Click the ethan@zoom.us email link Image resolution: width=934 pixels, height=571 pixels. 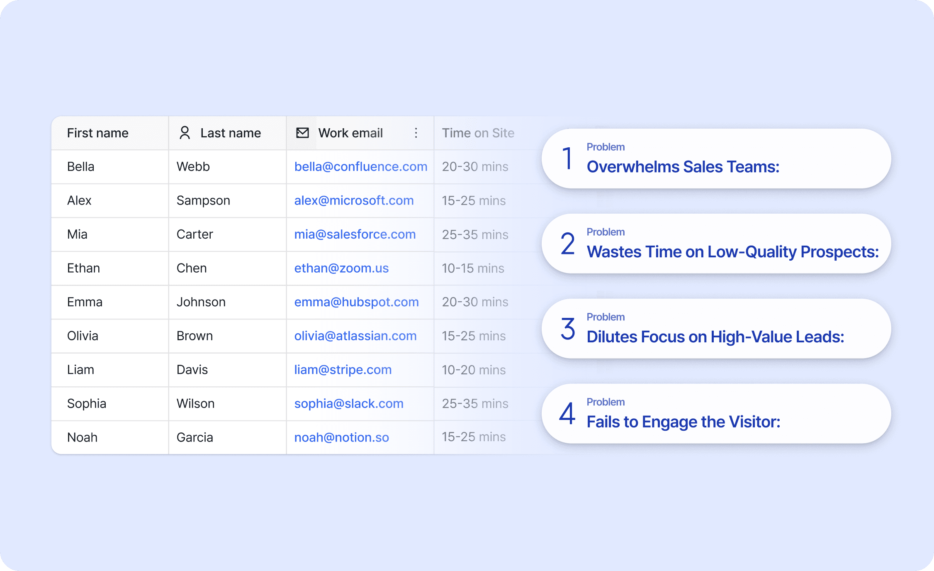[341, 268]
